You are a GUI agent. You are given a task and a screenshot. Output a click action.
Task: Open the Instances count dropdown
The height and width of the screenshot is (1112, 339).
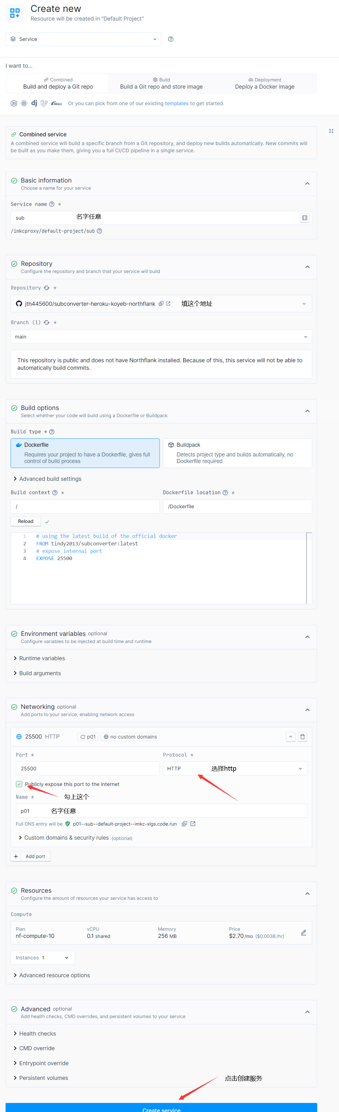[42, 958]
